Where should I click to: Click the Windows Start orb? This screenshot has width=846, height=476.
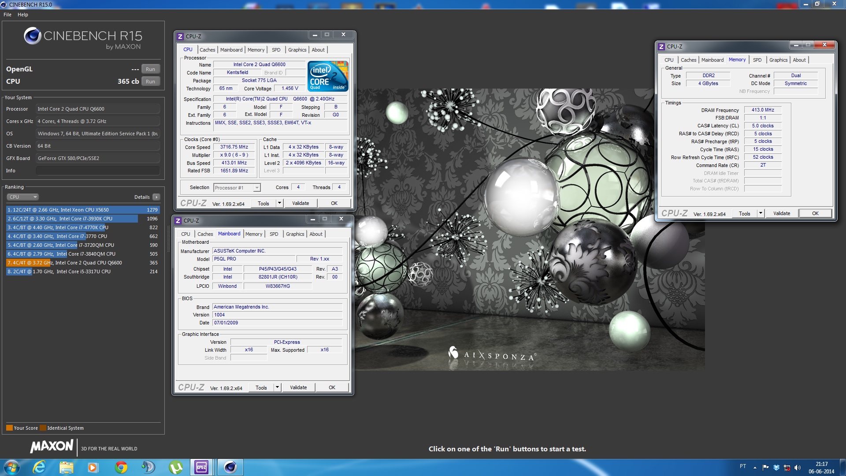[x=12, y=467]
